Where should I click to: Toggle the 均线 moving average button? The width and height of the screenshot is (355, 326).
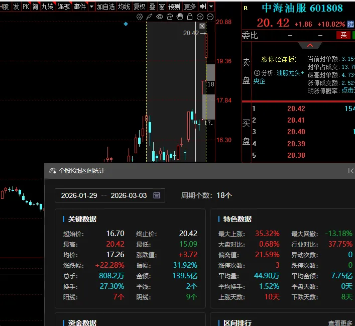124,7
